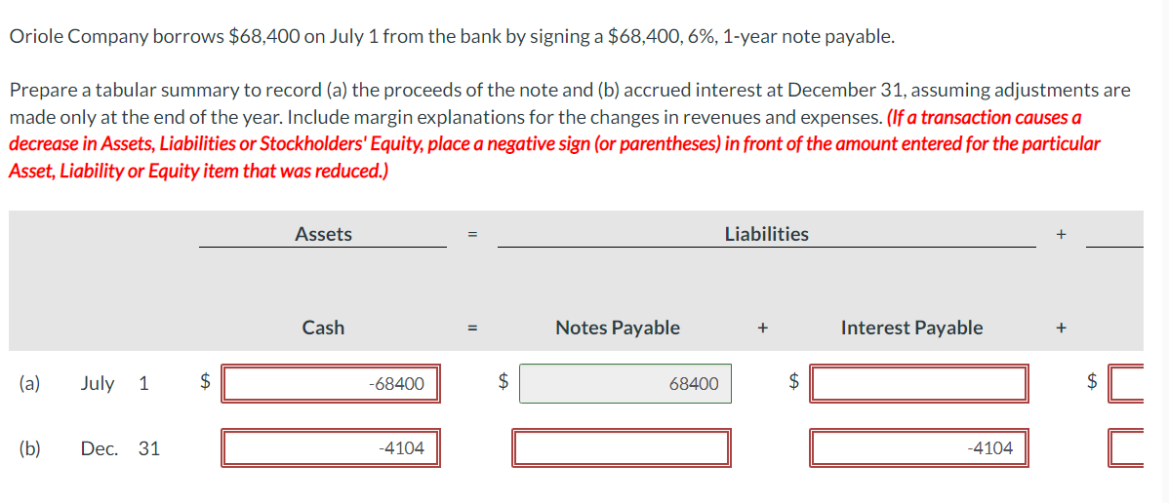1169x503 pixels.
Task: Click the Interest Payable field showing -4104
Action: 918,448
